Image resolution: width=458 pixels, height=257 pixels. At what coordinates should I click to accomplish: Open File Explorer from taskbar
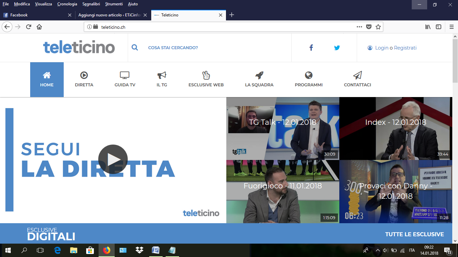[74, 250]
